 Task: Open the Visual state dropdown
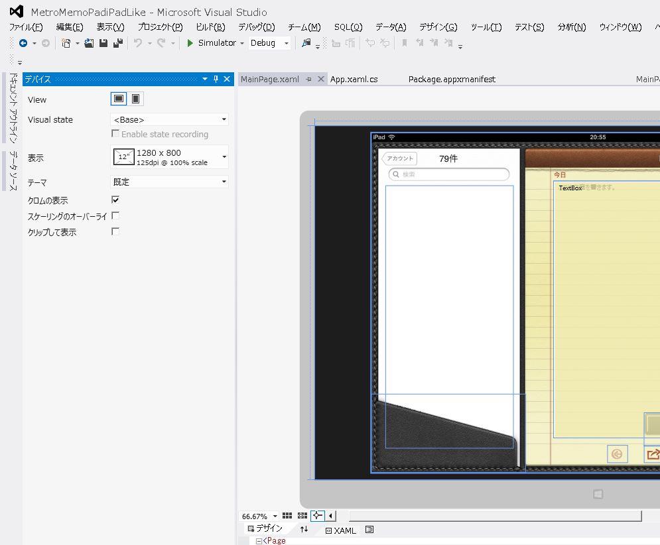pyautogui.click(x=169, y=119)
